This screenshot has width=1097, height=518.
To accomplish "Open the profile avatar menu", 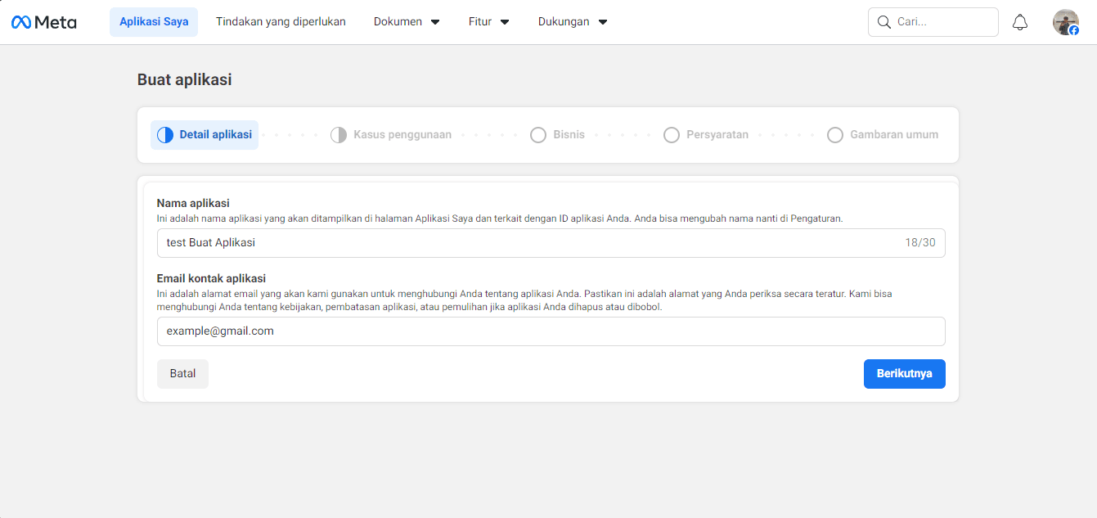I will (x=1065, y=22).
